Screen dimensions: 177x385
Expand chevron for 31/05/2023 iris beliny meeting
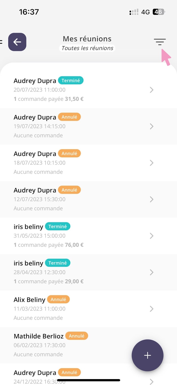point(151,236)
